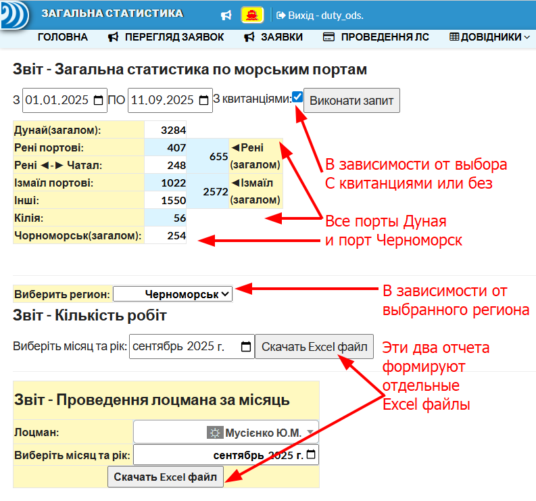Click the logout arrow icon beside Вихід

click(281, 16)
